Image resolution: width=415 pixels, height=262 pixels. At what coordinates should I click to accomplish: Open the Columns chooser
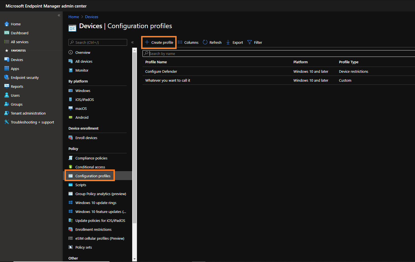pyautogui.click(x=188, y=42)
